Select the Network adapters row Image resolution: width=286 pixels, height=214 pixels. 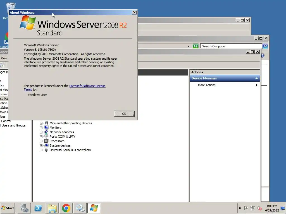(x=62, y=132)
